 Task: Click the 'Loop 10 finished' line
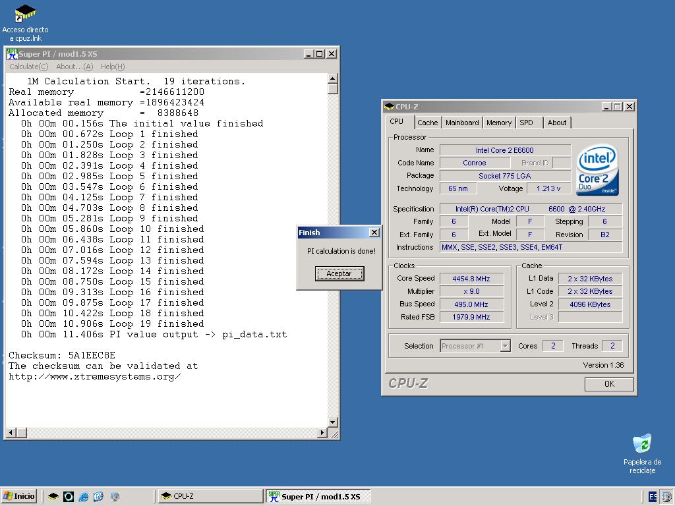point(112,229)
